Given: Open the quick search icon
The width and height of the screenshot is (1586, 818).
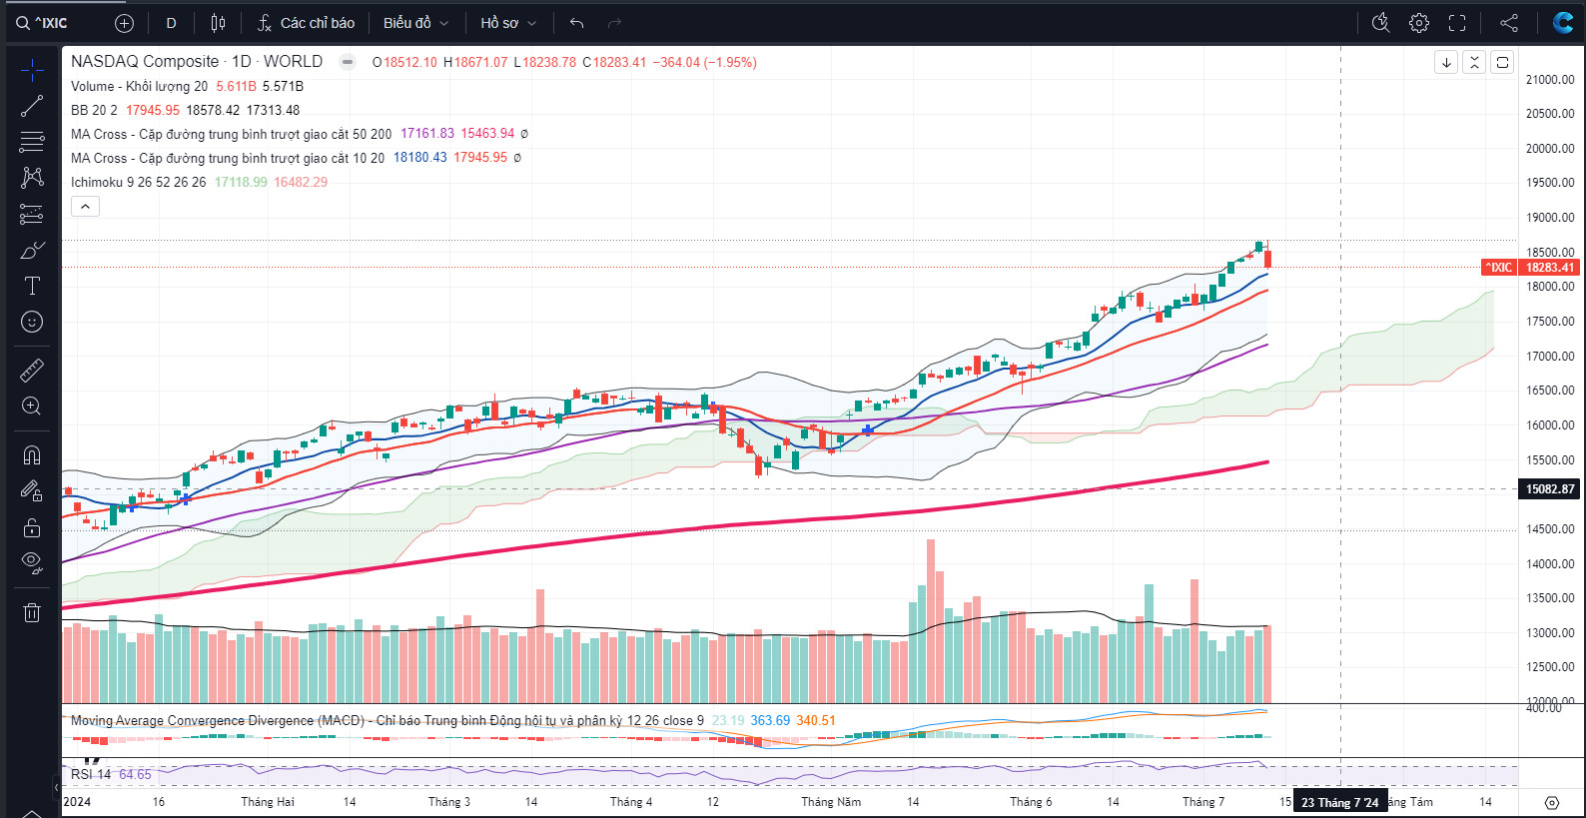Looking at the screenshot, I should point(1381,23).
